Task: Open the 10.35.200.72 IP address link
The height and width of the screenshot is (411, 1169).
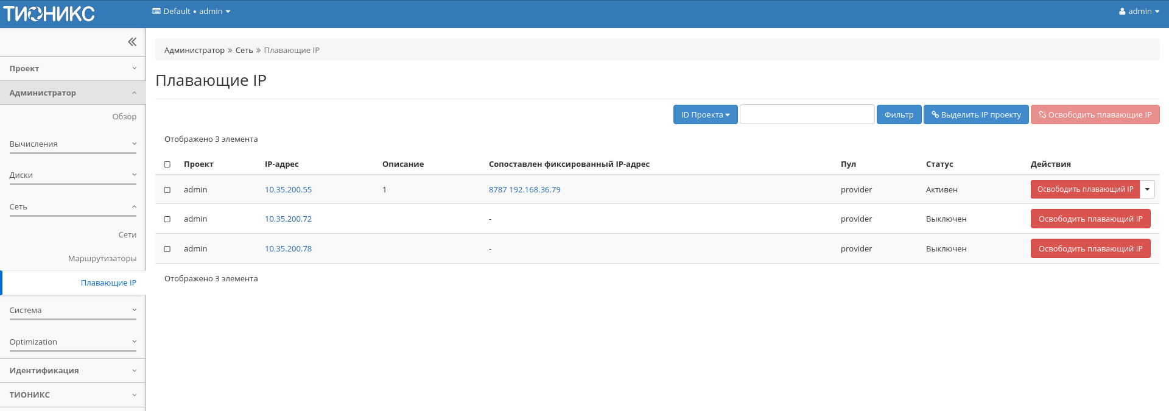Action: point(288,219)
